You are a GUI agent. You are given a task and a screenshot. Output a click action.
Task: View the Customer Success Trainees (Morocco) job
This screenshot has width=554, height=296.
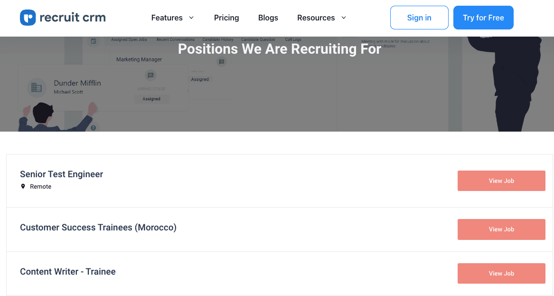click(x=501, y=229)
